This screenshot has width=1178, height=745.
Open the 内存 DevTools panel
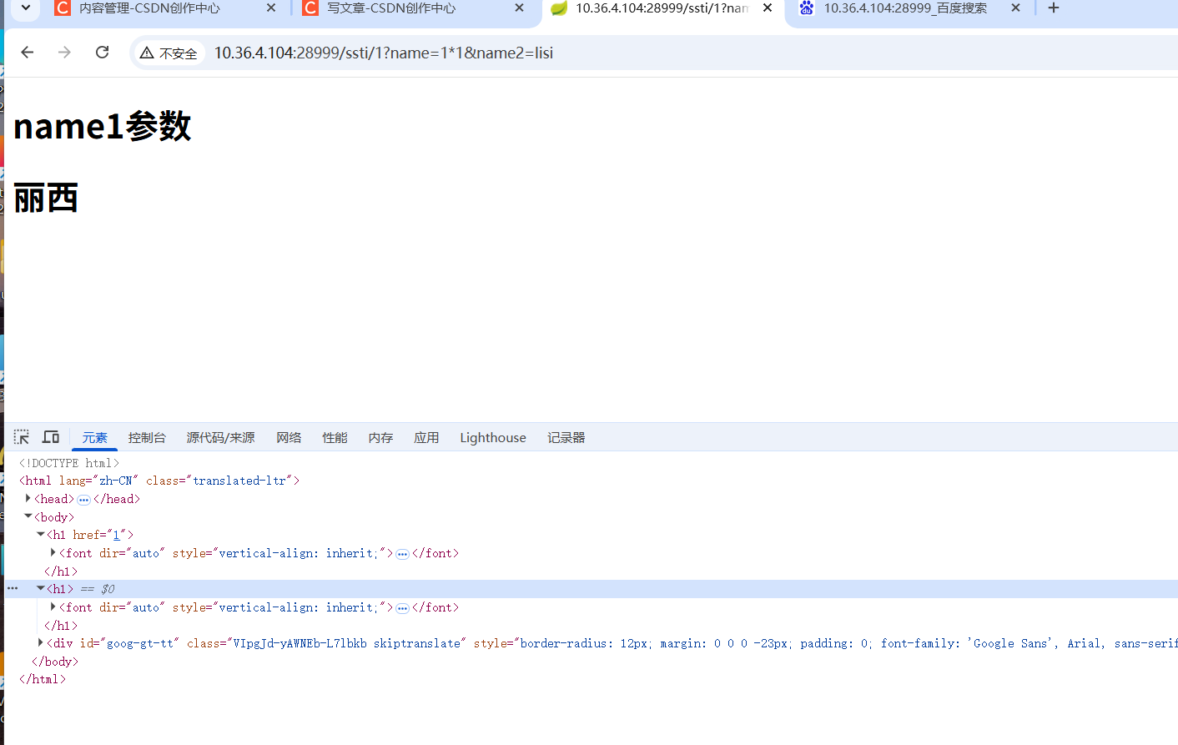[x=380, y=438]
